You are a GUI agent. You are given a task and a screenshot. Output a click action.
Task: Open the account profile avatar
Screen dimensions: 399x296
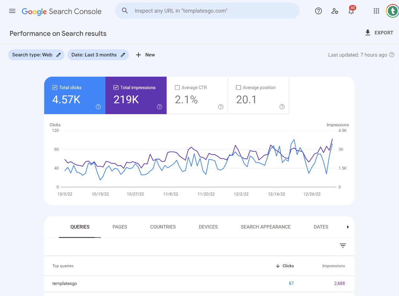pos(392,11)
